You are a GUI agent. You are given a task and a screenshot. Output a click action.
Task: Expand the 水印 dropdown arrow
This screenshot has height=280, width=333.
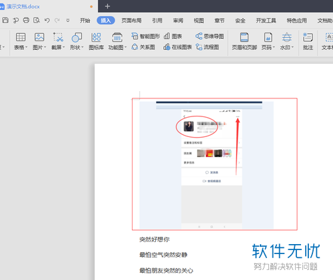pyautogui.click(x=292, y=47)
